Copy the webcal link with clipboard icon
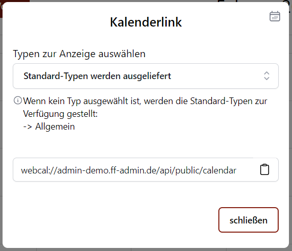The image size is (292, 251). coord(264,169)
